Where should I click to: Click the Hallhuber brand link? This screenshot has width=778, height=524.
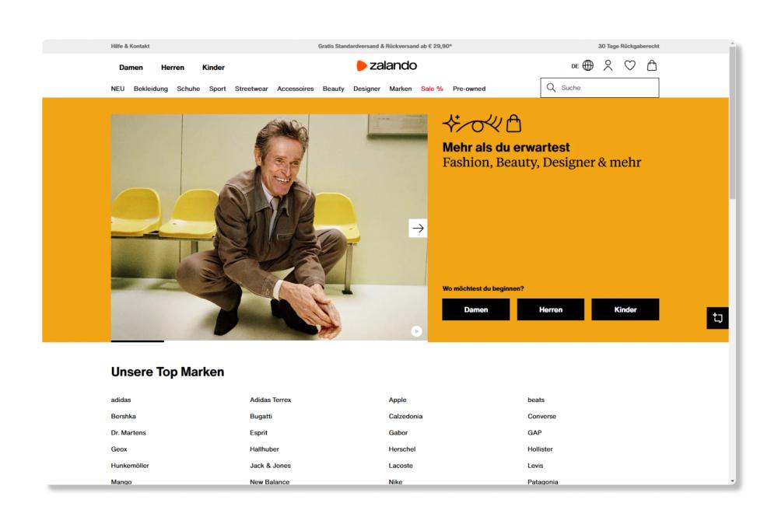(x=265, y=449)
